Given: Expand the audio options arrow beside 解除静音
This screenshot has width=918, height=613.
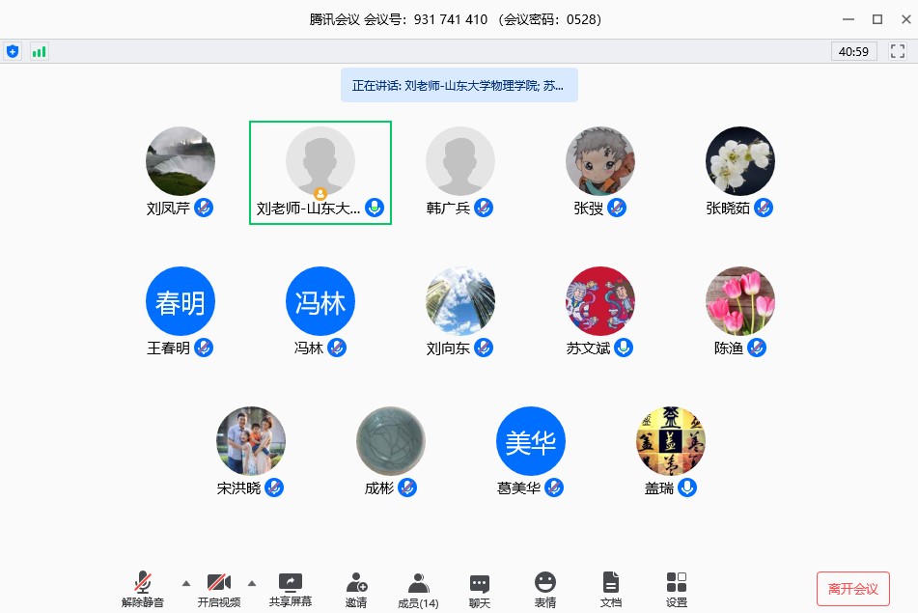Looking at the screenshot, I should 185,582.
